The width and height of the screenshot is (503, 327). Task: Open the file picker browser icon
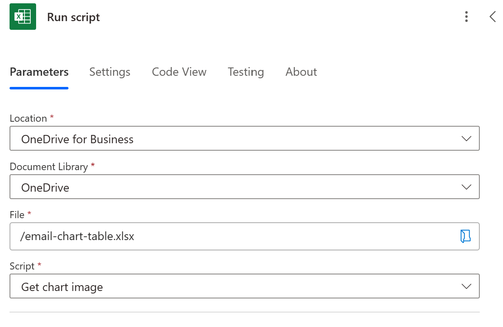click(x=465, y=236)
